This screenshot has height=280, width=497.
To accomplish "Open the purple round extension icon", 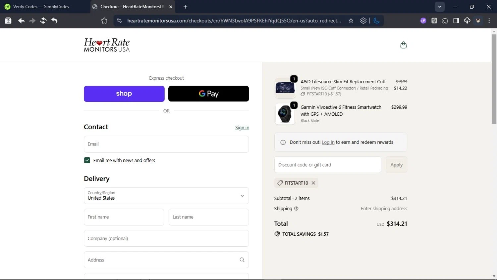I will click(x=423, y=21).
